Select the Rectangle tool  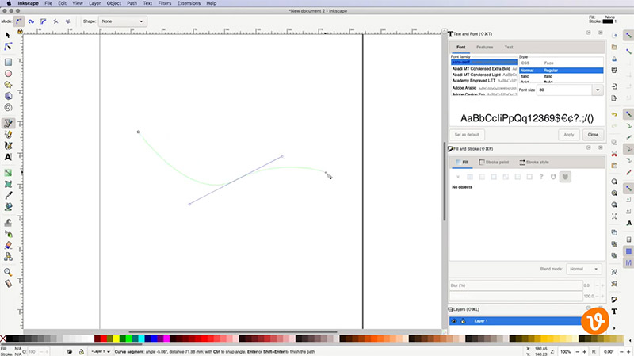[x=8, y=63]
